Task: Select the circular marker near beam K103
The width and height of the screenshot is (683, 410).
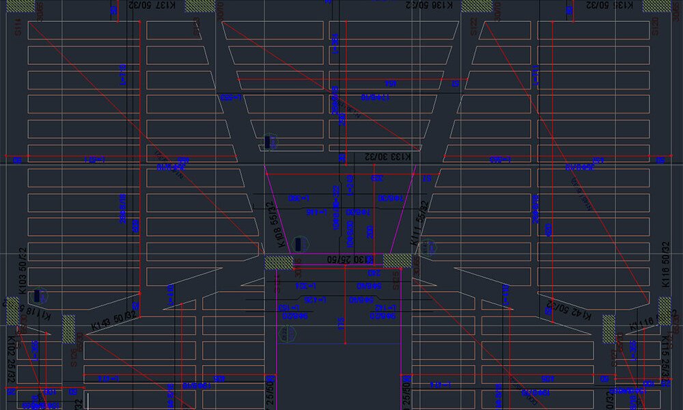Action: [40, 296]
